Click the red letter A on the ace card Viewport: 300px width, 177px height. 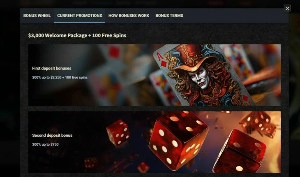click(x=160, y=57)
